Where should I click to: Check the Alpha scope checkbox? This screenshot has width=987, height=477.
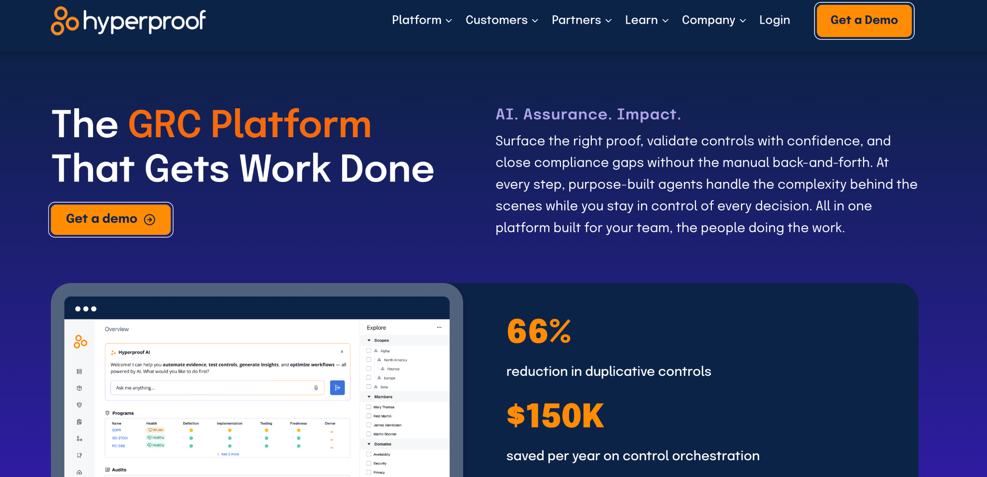[x=369, y=350]
